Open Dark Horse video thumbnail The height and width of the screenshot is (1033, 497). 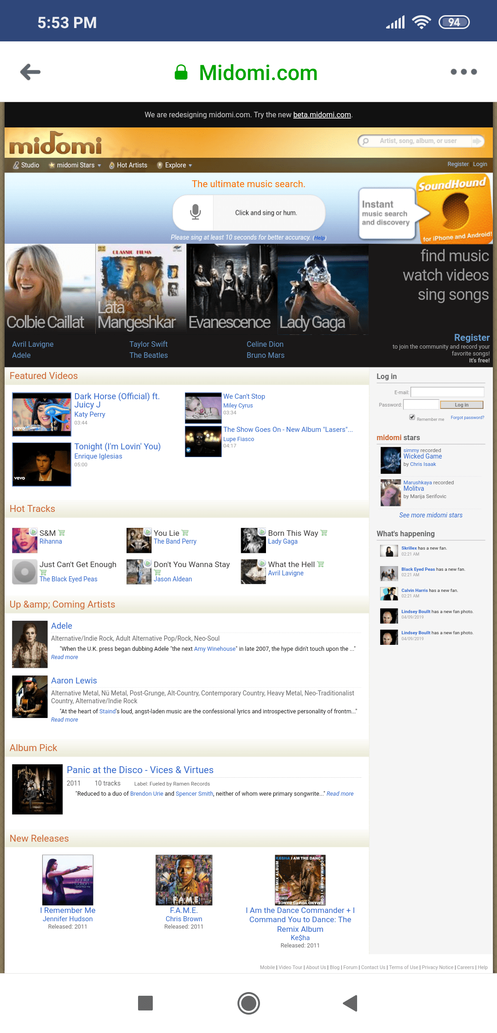click(41, 414)
